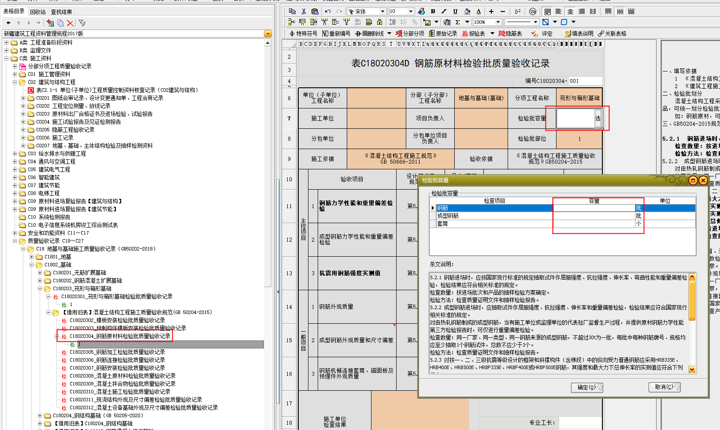Toggle left text alignment
720x430 pixels.
pos(559,11)
